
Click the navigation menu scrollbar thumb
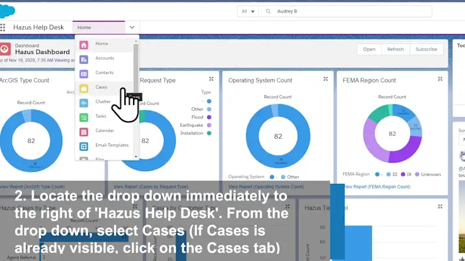[136, 68]
